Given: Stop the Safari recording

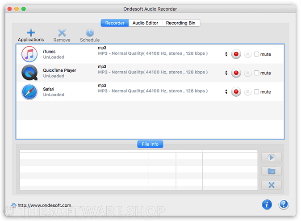Looking at the screenshot, I should click(x=248, y=92).
